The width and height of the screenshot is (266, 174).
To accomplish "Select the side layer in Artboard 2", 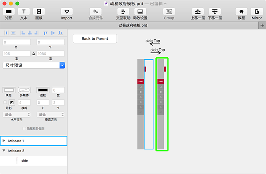I will coord(24,160).
